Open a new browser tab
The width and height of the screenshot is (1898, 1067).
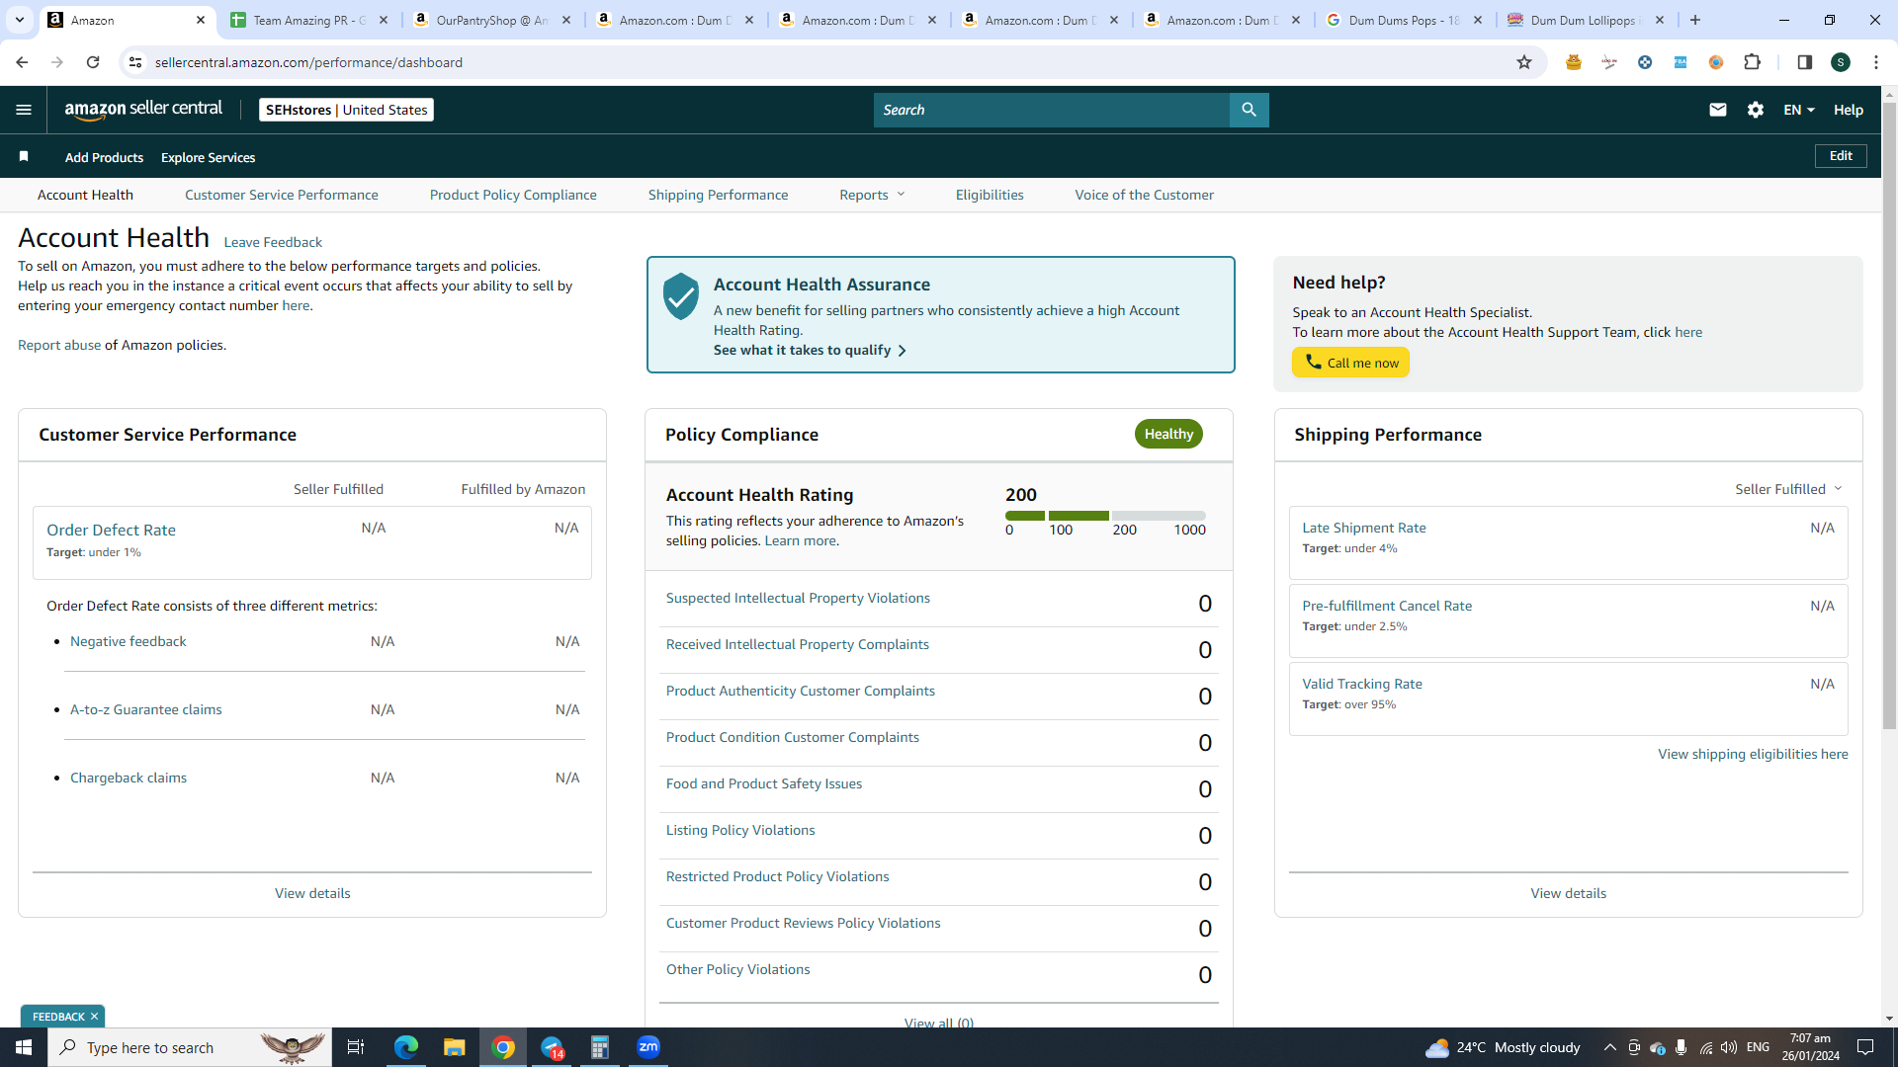(x=1694, y=20)
